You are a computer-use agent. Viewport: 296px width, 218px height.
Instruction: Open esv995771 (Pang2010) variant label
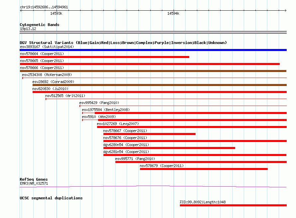point(135,159)
